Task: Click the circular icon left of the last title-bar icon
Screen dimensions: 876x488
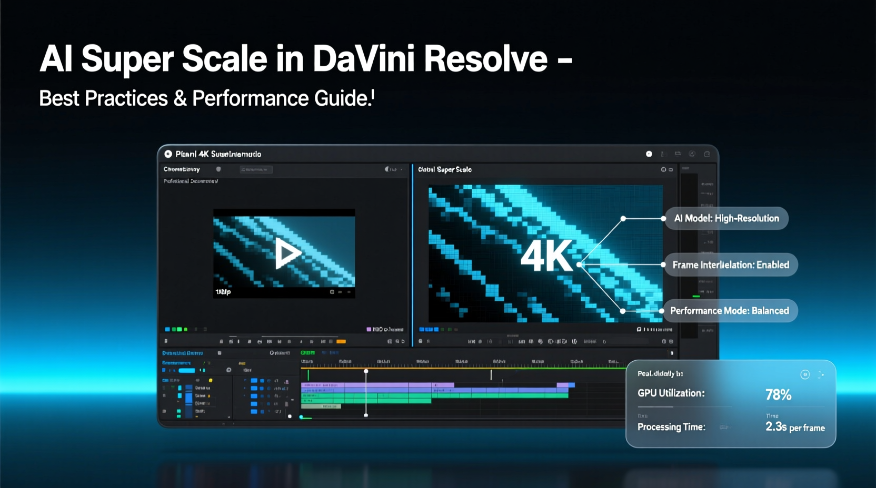Action: pyautogui.click(x=692, y=154)
